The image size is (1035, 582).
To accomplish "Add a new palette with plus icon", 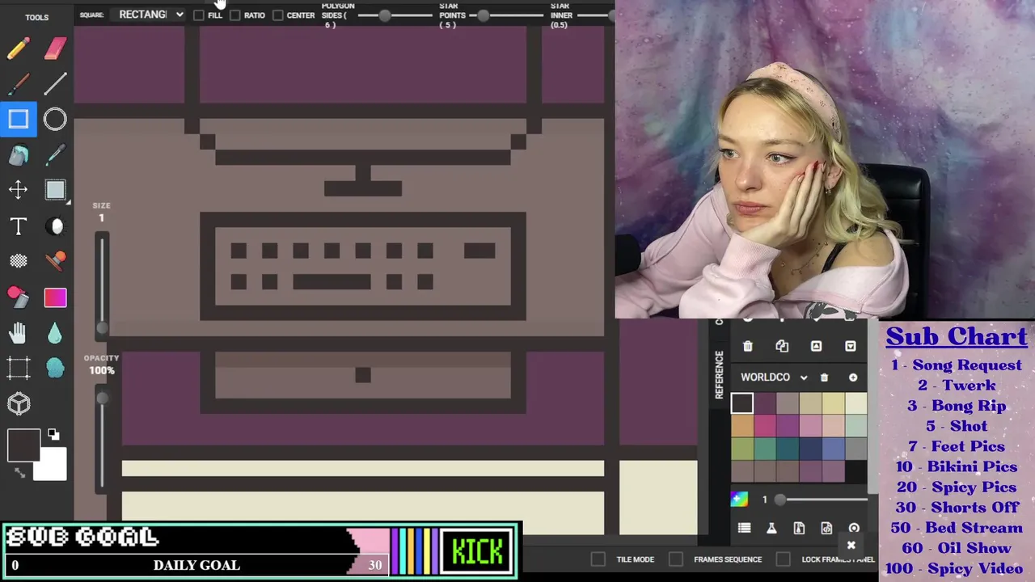I will [853, 377].
